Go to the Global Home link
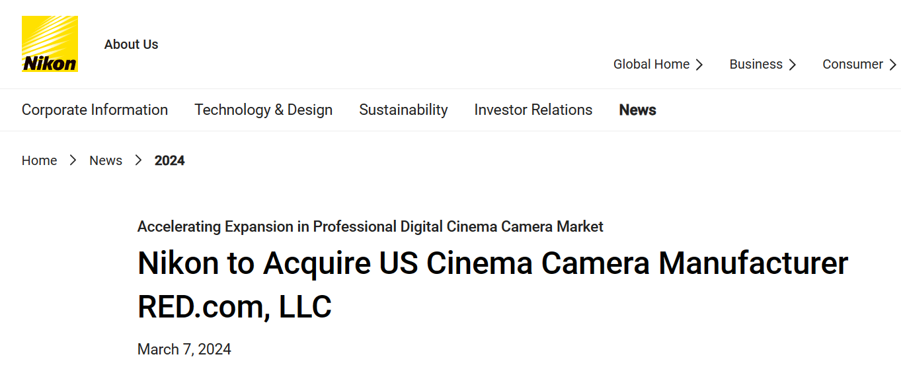This screenshot has width=901, height=367. click(x=651, y=64)
